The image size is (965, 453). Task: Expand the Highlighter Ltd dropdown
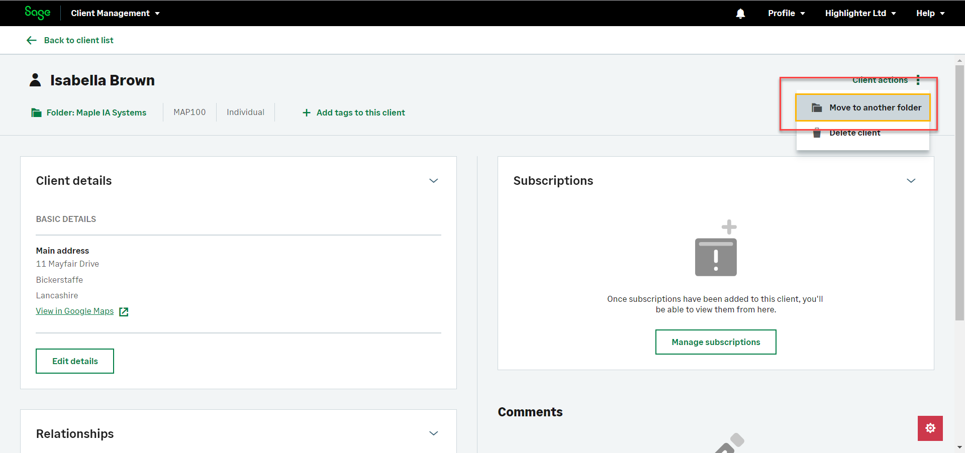[860, 13]
